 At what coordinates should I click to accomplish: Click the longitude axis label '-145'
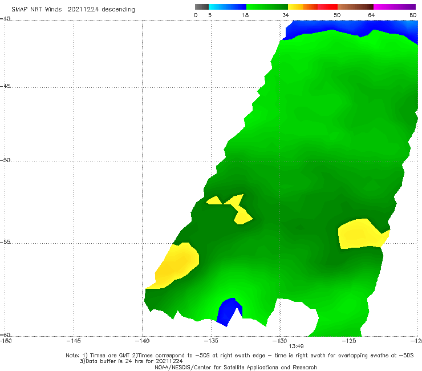(74, 341)
